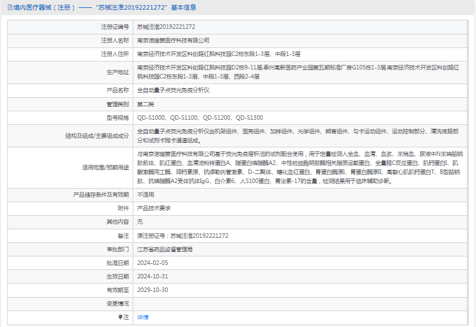476x327 pixels.
Task: Click the 原注册证号 remark text
Action: tap(183, 236)
